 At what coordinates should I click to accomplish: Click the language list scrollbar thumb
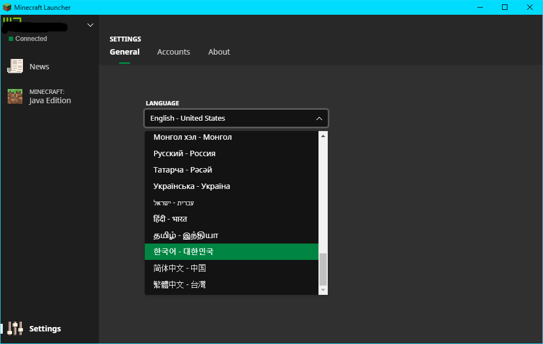(323, 269)
